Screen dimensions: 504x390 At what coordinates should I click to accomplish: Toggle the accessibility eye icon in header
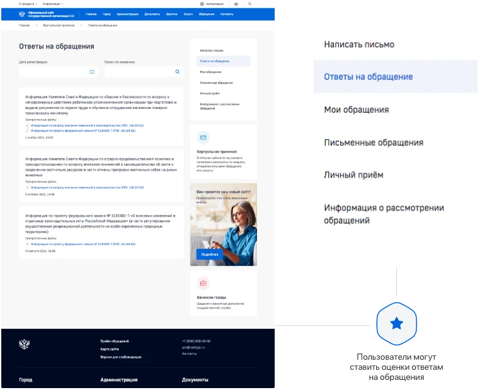(x=236, y=4)
